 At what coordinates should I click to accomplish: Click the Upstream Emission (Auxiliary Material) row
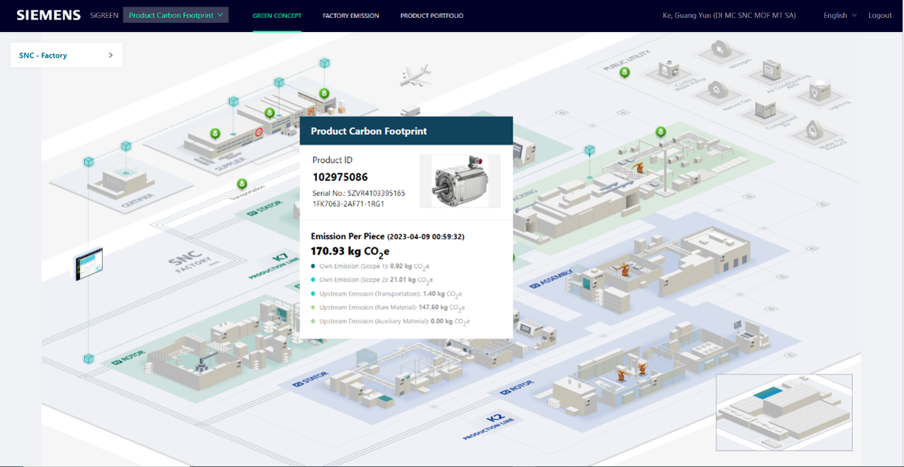coord(391,322)
